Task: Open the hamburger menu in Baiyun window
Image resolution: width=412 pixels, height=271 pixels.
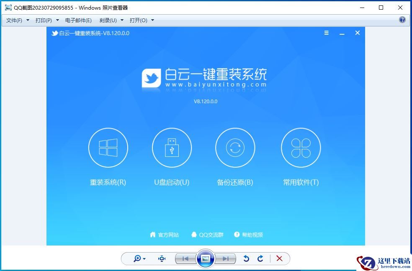Action: coord(326,33)
